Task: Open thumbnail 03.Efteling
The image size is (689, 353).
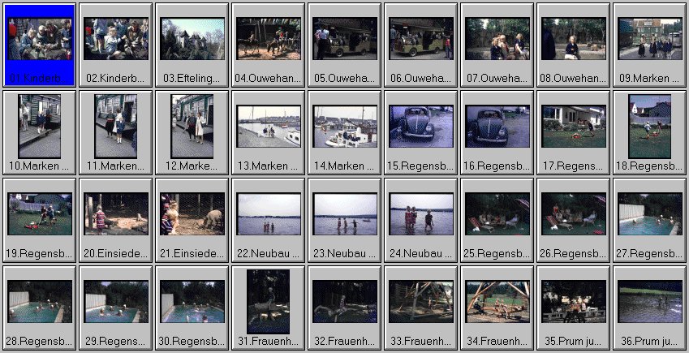Action: pos(192,39)
